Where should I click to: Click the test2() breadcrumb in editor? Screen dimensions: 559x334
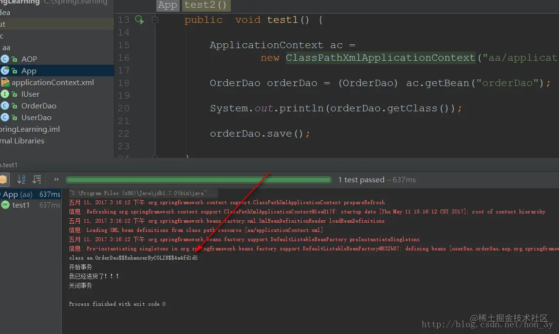click(x=205, y=5)
